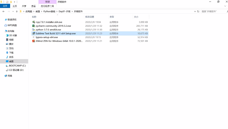Click the python-3.7.6-amd64.exe file icon
The height and width of the screenshot is (129, 228).
[x=34, y=30]
